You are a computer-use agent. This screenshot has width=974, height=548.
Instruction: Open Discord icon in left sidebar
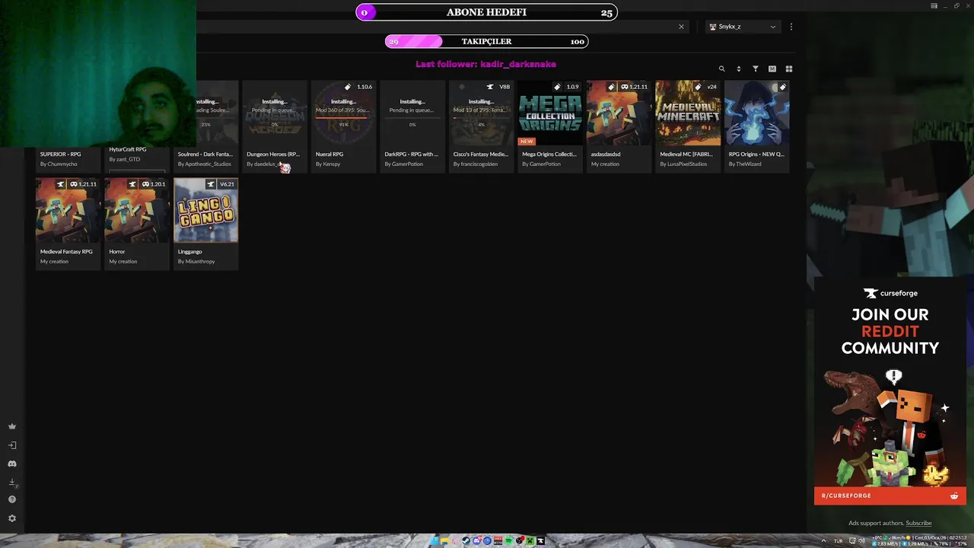coord(12,464)
